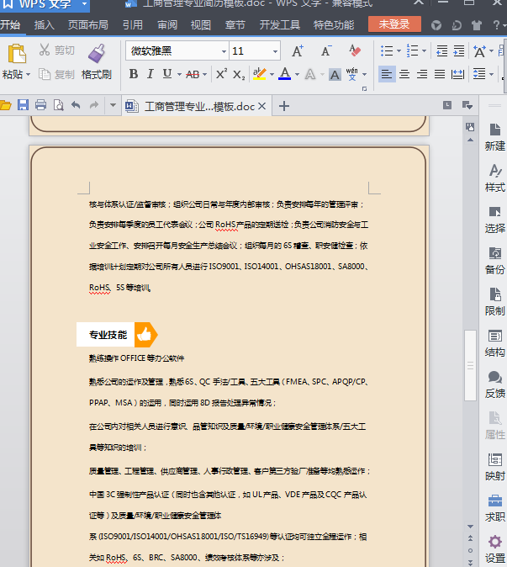507x567 pixels.
Task: Open the New (新建) sidebar panel
Action: (x=494, y=137)
